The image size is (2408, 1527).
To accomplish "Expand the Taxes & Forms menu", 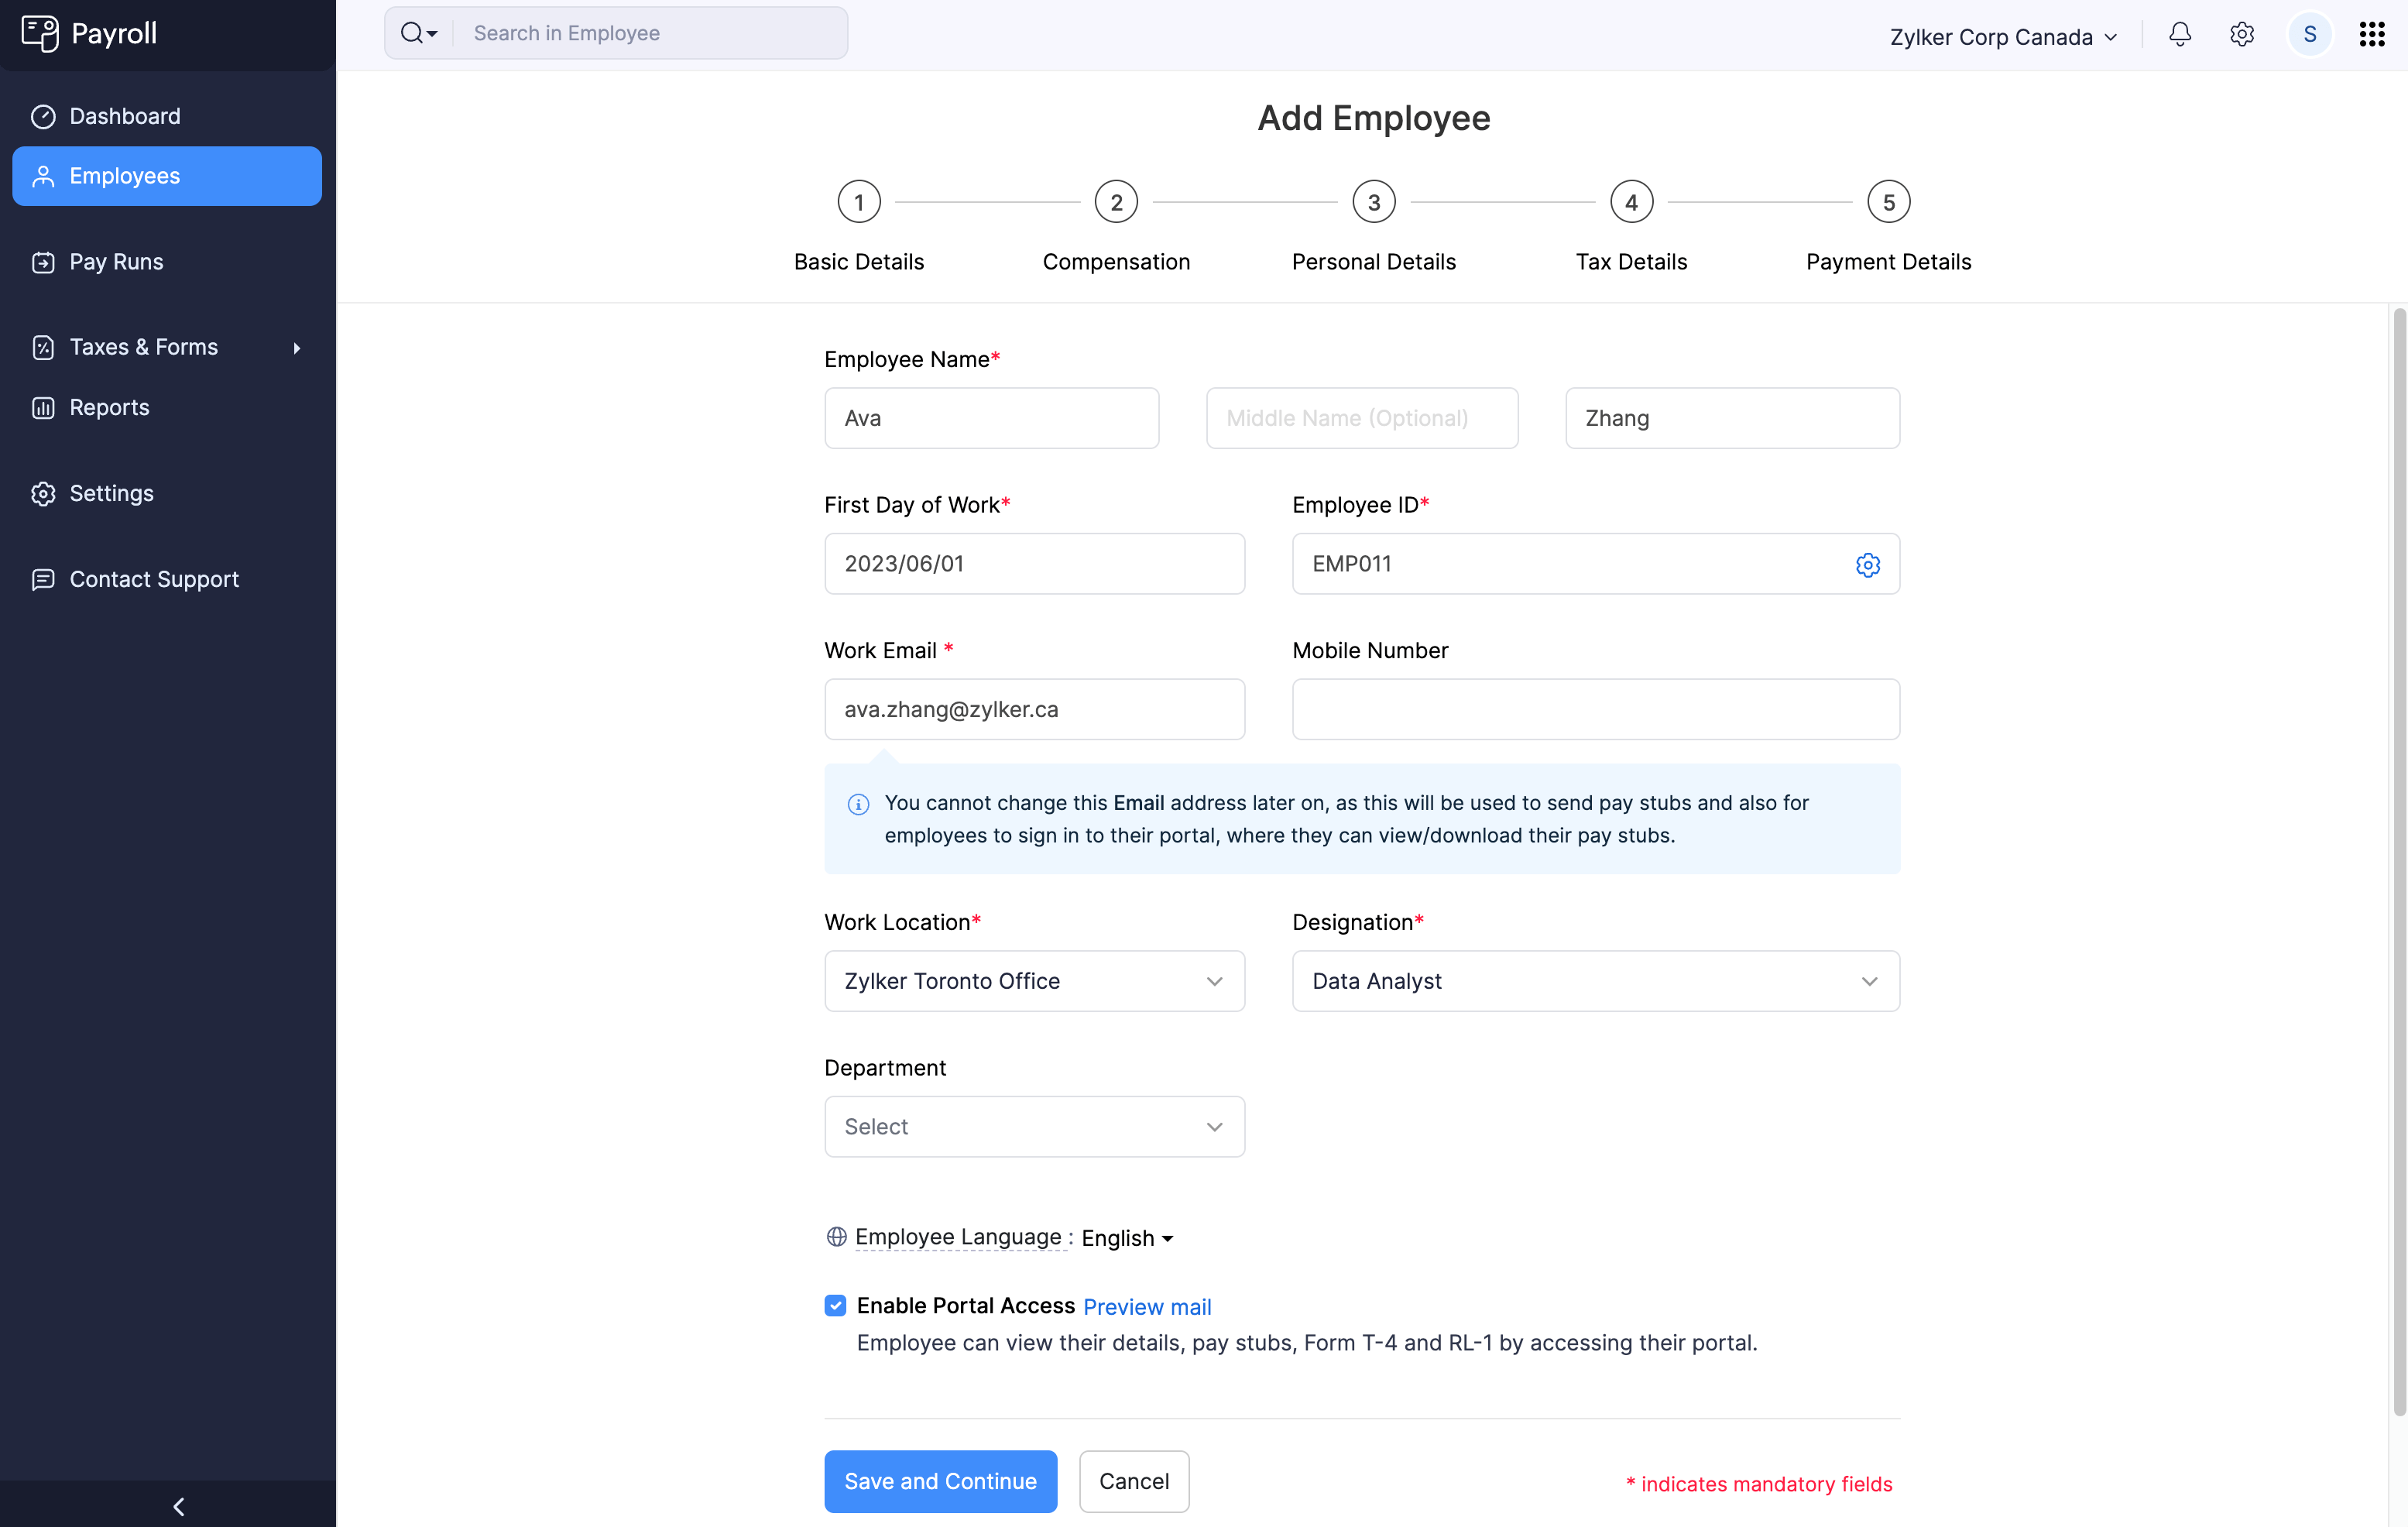I will pyautogui.click(x=144, y=346).
